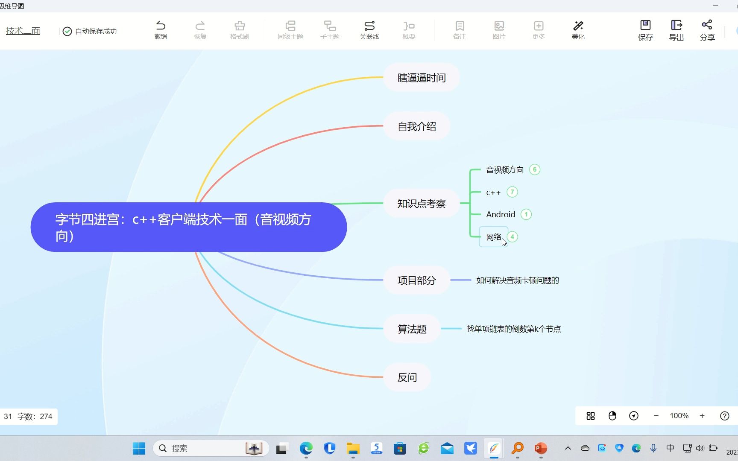Select the 算法题 topic
Viewport: 738px width, 461px height.
[412, 329]
